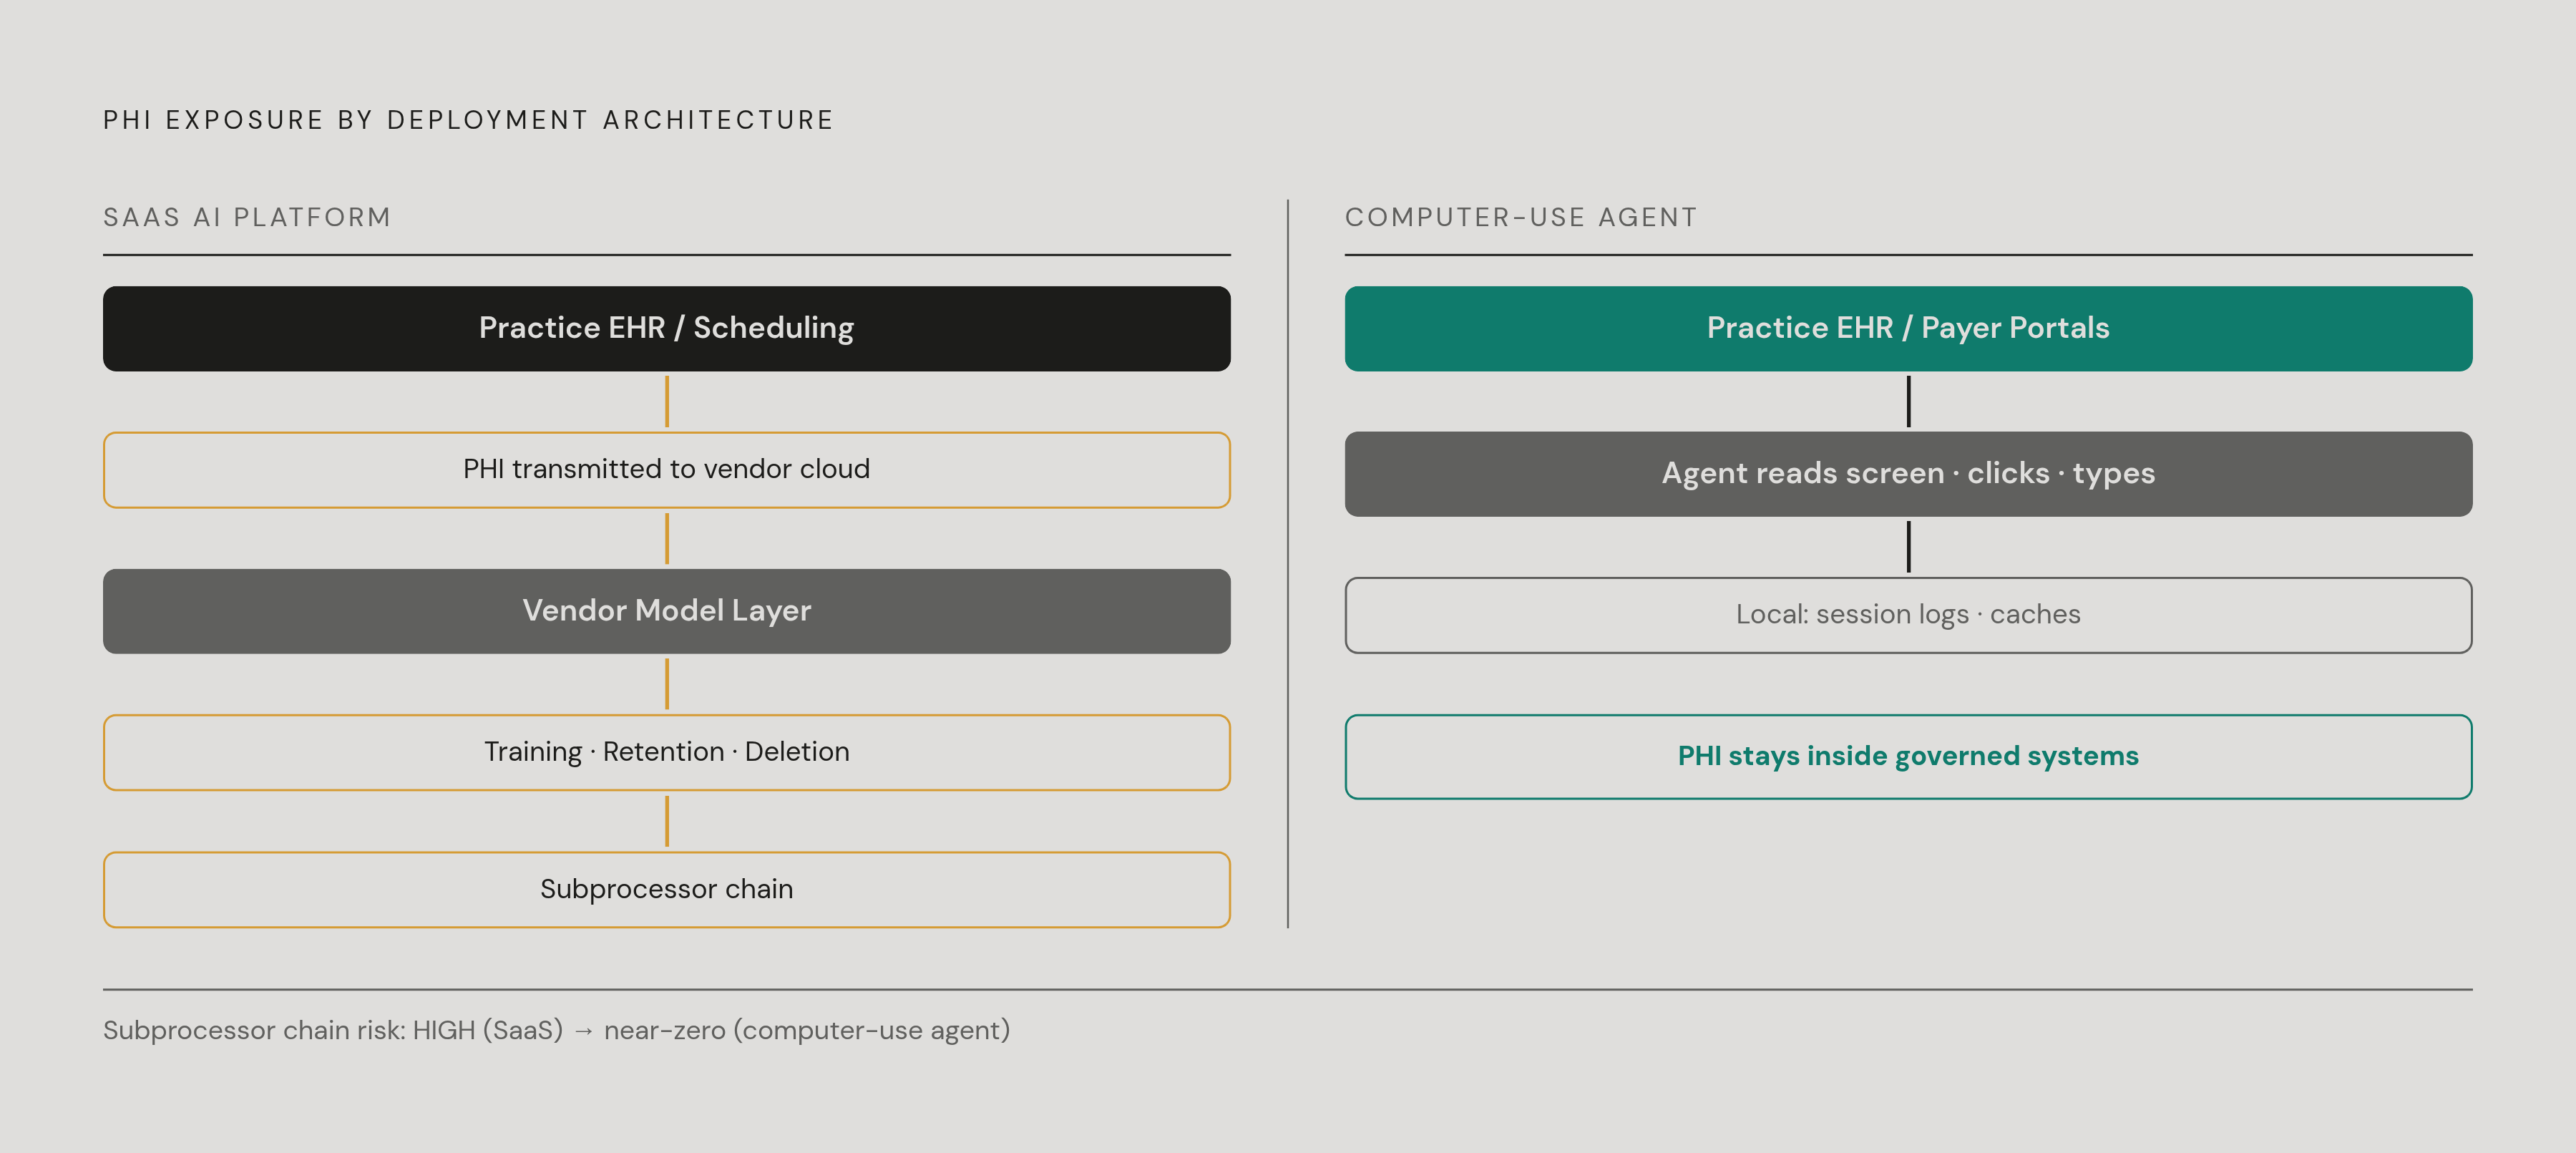The height and width of the screenshot is (1153, 2576).
Task: Click the green 'Practice EHR / Payer Portals' box
Action: (x=1908, y=329)
